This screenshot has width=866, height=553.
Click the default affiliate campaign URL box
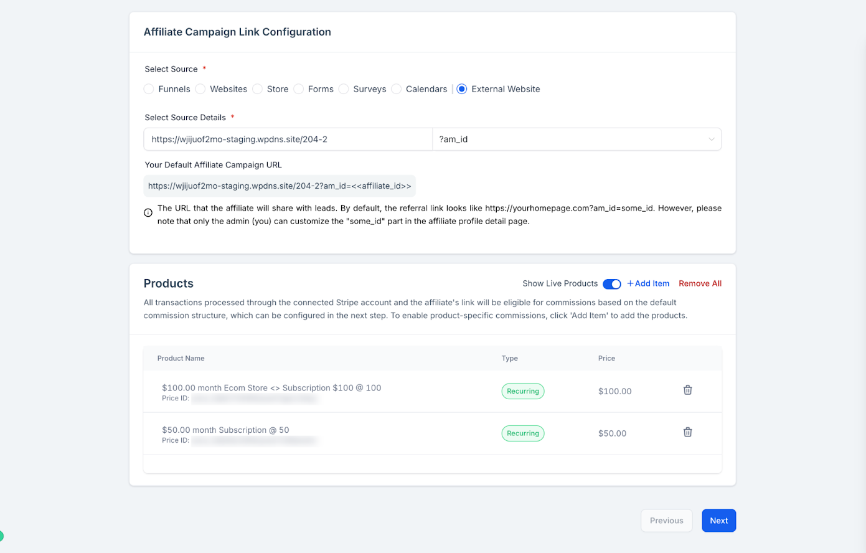(x=280, y=186)
